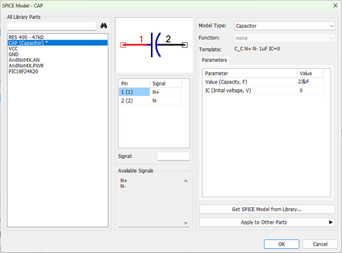Select GND in library parts list
Screen dimensions: 342x253
point(58,54)
